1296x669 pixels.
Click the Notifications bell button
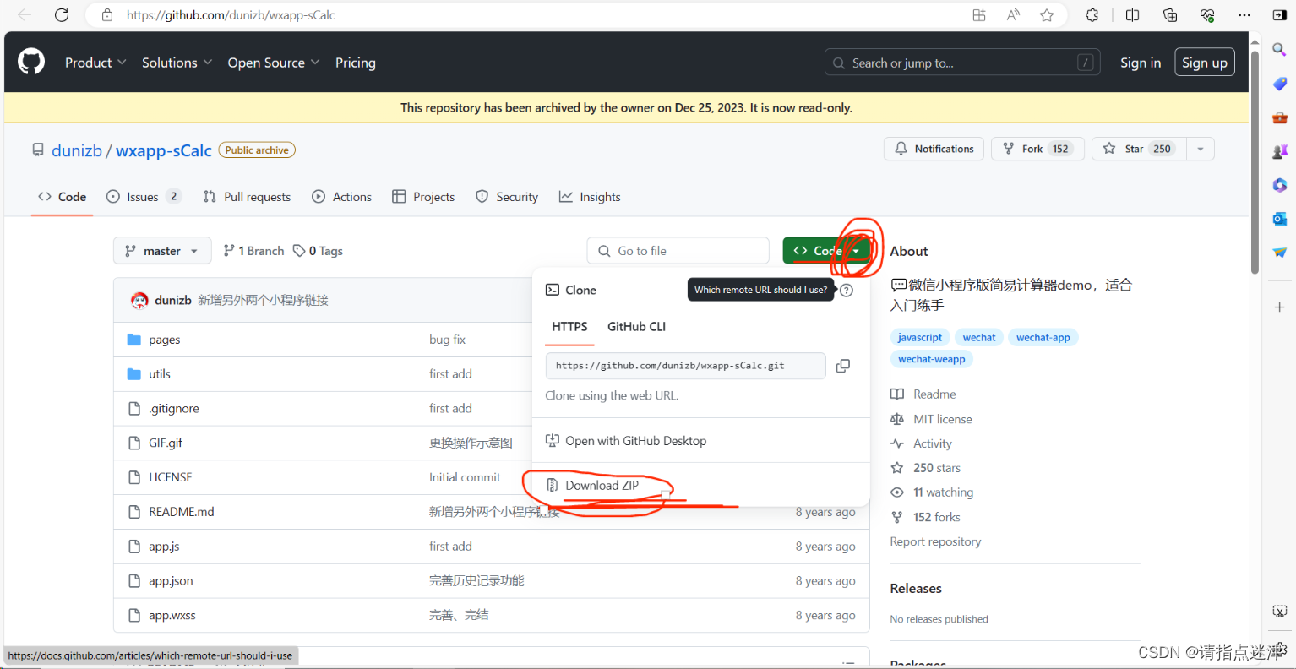coord(934,149)
